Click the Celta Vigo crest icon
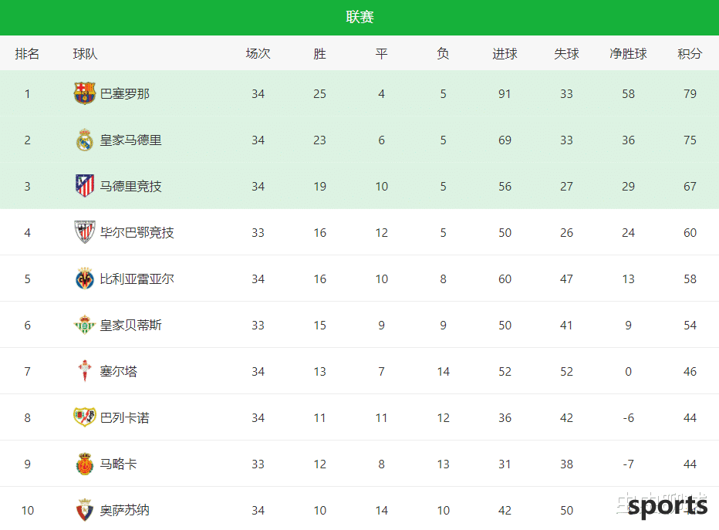Image resolution: width=719 pixels, height=530 pixels. point(84,371)
